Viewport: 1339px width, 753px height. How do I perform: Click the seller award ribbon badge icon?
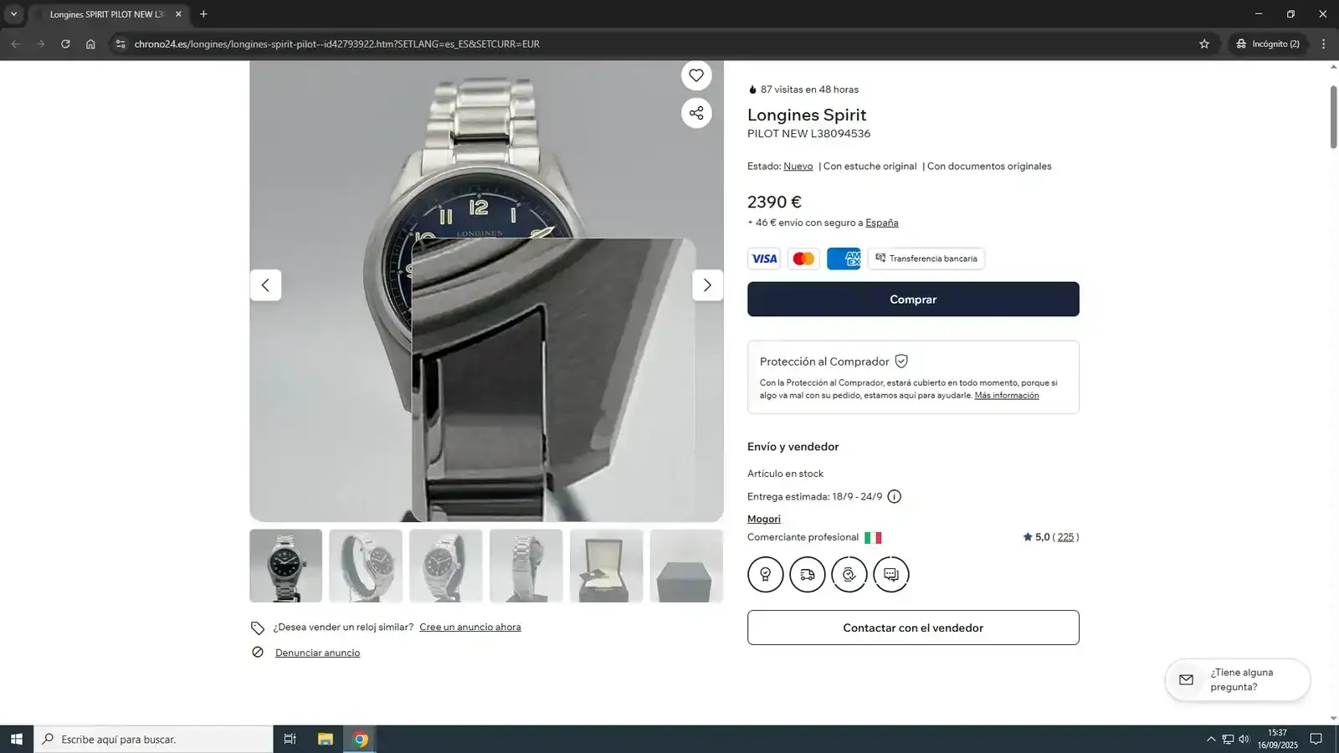[x=765, y=575]
